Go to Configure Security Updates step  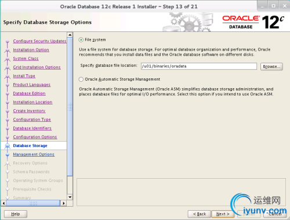tap(39, 41)
